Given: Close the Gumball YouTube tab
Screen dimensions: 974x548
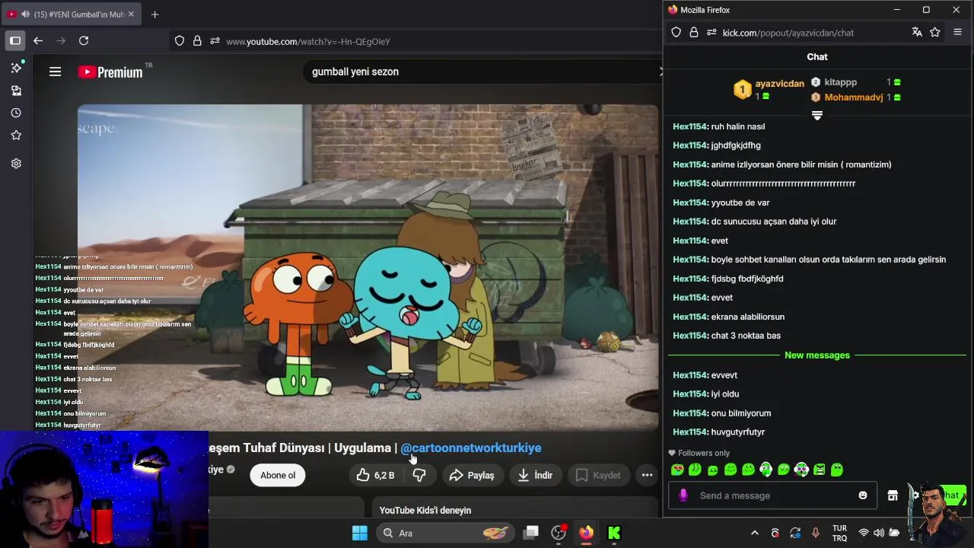Looking at the screenshot, I should [131, 14].
